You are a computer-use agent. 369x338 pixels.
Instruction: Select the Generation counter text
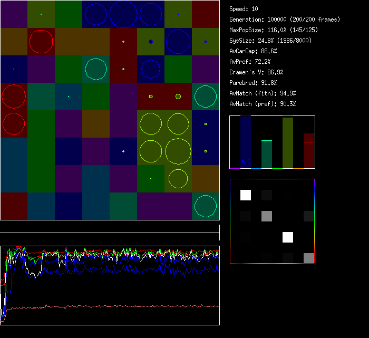click(x=285, y=20)
